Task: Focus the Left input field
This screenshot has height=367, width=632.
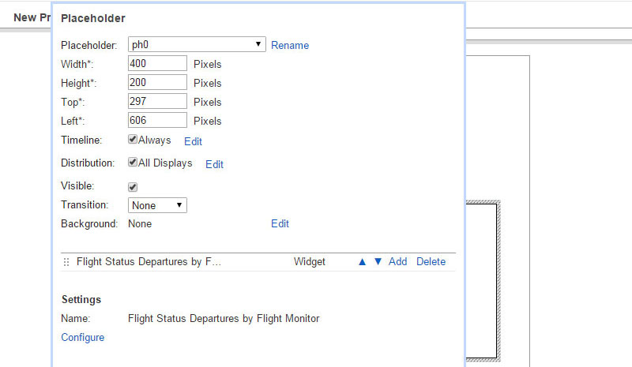Action: pyautogui.click(x=157, y=120)
